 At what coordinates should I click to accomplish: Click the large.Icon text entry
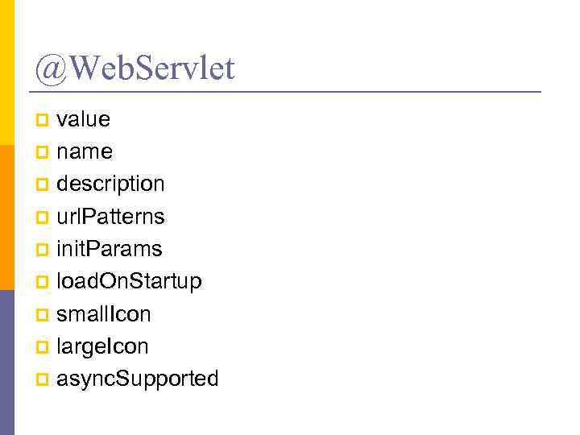click(x=102, y=347)
